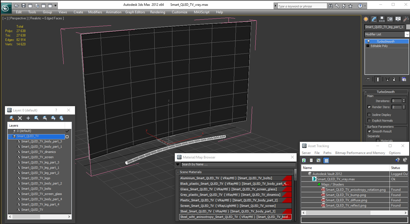Open the quick access toolbar dropdown arrow
This screenshot has width=410, height=224.
[56, 6]
